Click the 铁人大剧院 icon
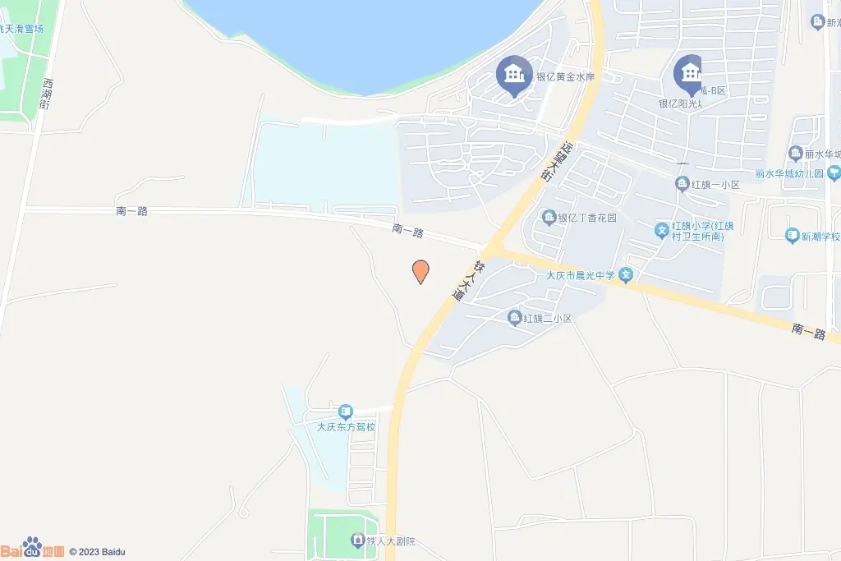 coord(358,540)
